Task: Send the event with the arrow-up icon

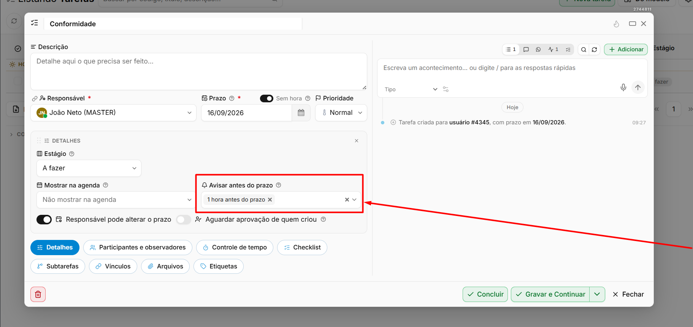Action: point(638,87)
